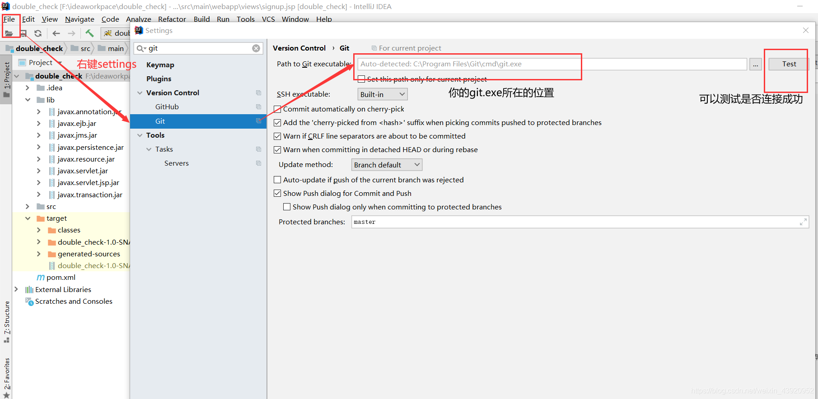Click the search magnifier icon in Settings
The width and height of the screenshot is (818, 399).
click(x=141, y=48)
